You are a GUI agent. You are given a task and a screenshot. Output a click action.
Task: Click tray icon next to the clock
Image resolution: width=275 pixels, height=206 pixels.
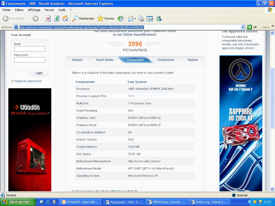[x=260, y=202]
